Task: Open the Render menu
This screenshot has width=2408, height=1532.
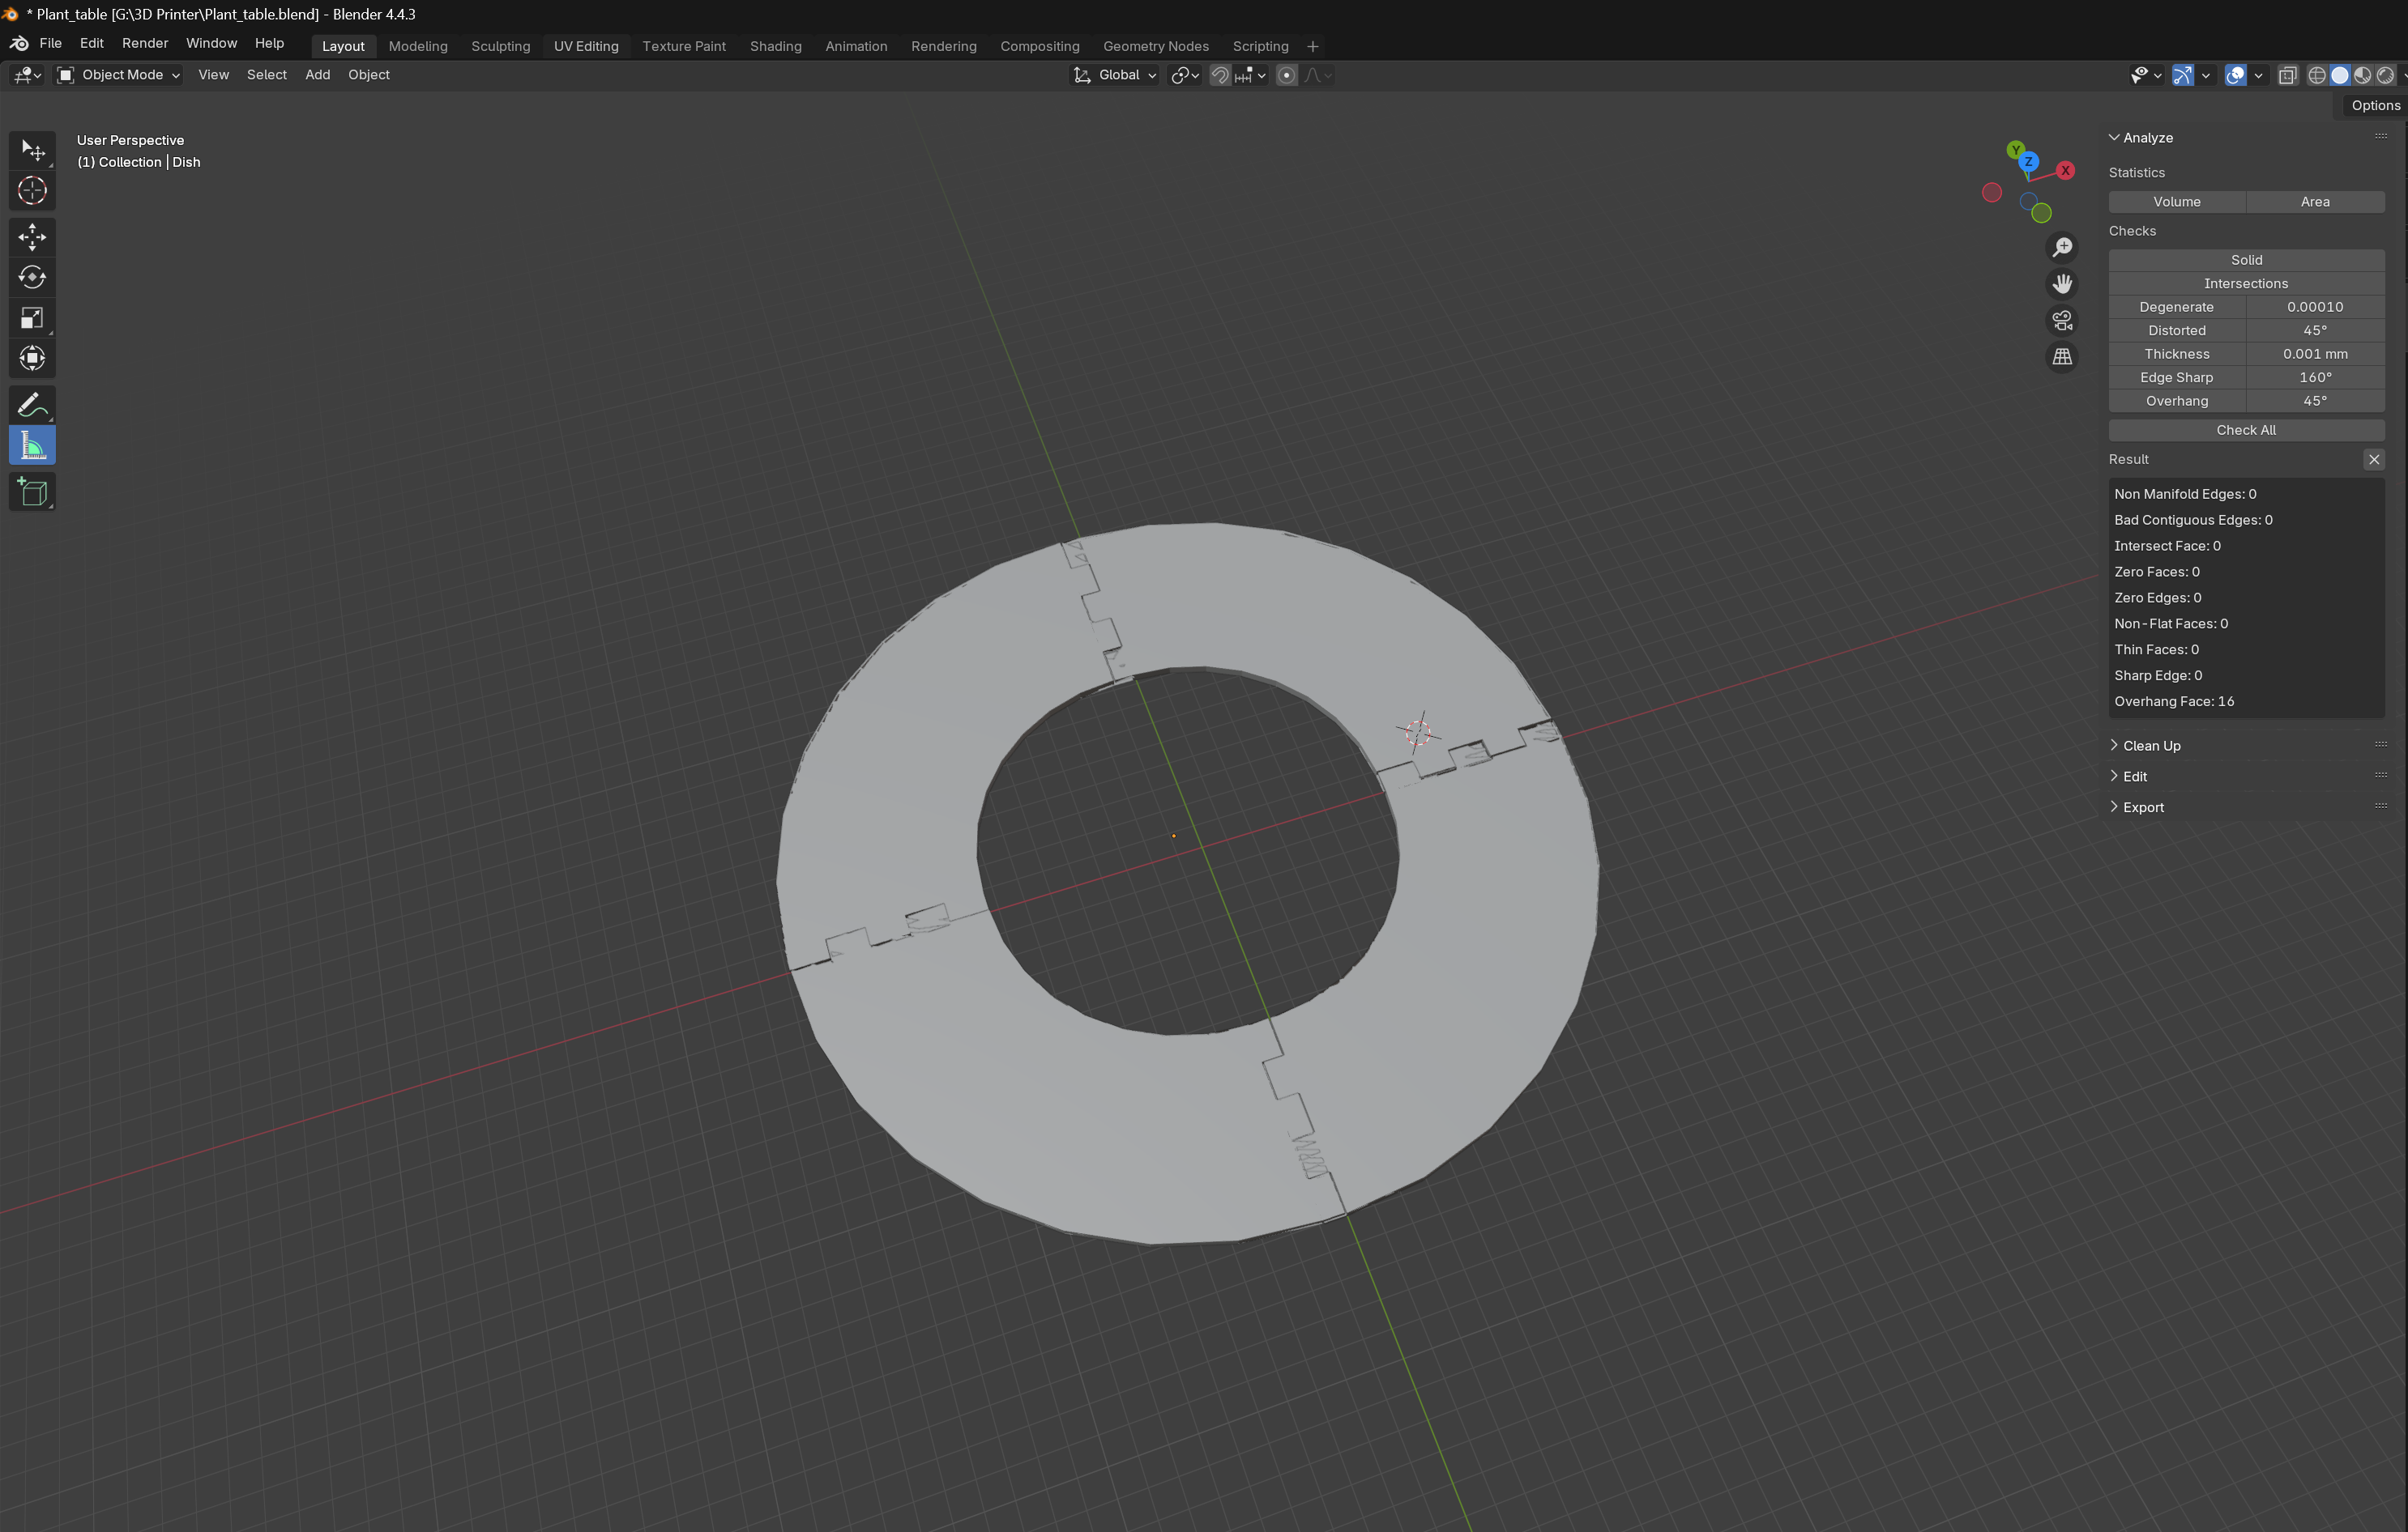Action: coord(145,43)
